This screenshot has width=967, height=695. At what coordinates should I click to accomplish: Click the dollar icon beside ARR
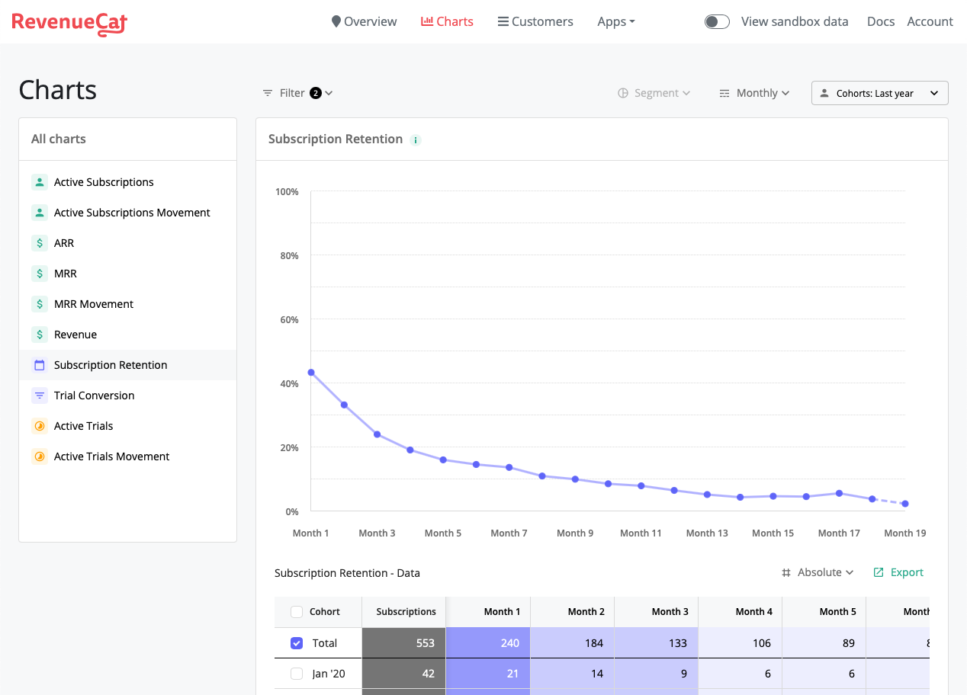[39, 242]
